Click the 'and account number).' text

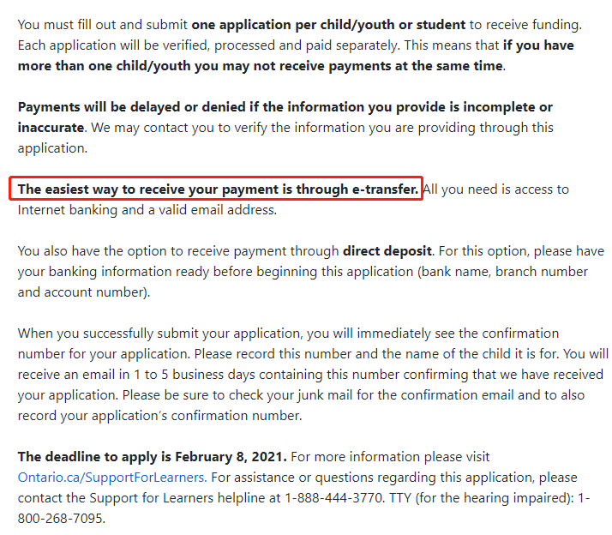(x=84, y=292)
